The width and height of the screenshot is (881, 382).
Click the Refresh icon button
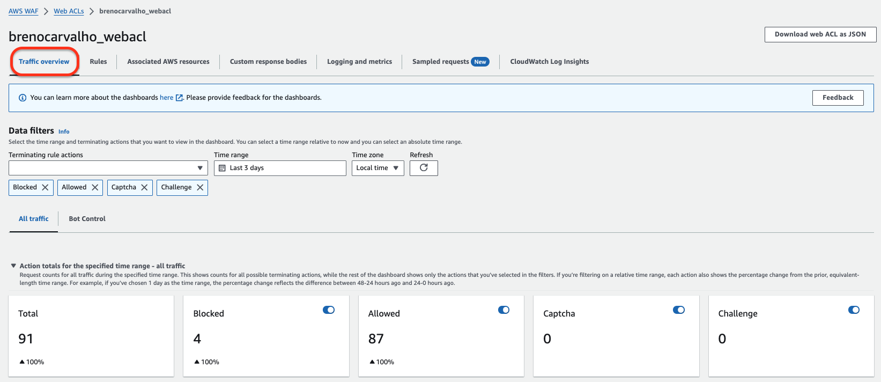pyautogui.click(x=424, y=168)
